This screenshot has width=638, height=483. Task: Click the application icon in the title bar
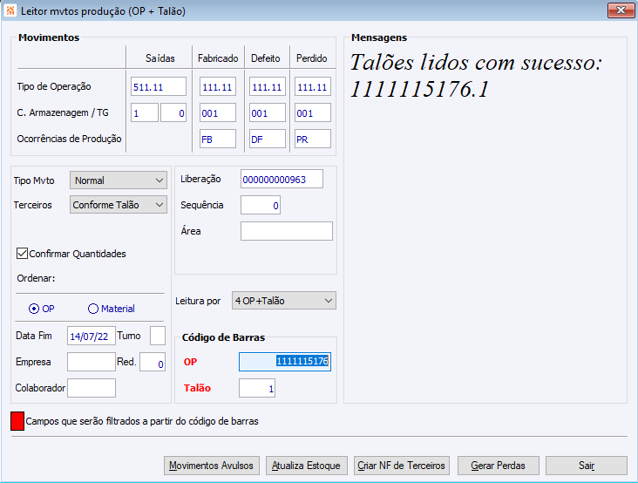(x=10, y=10)
